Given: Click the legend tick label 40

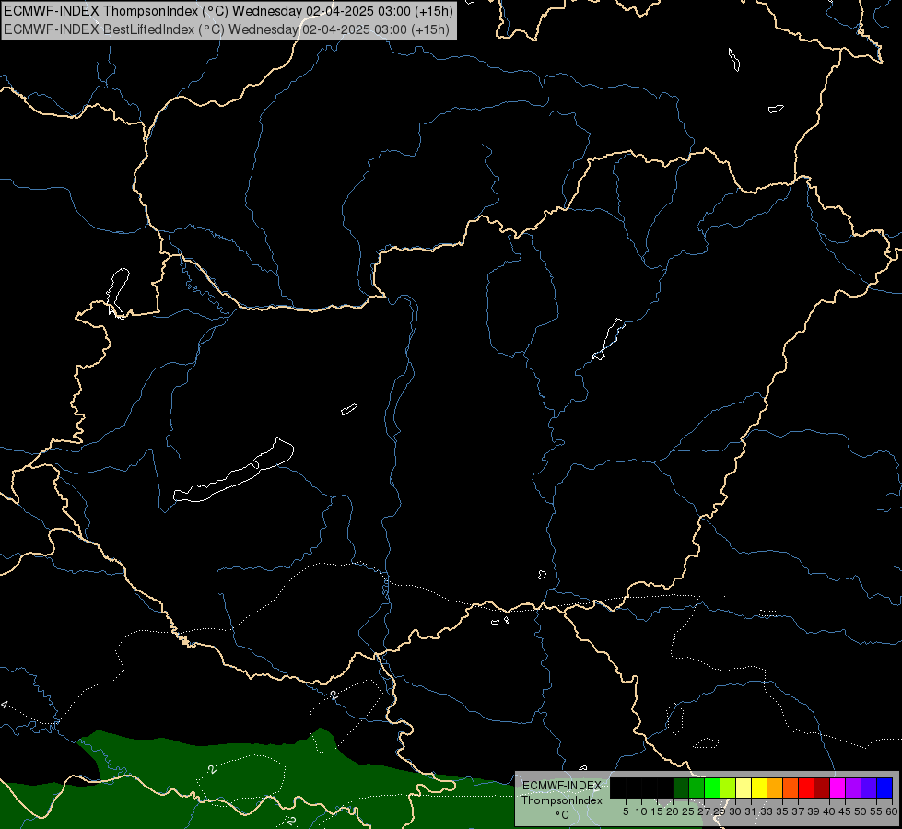Looking at the screenshot, I should [x=829, y=811].
